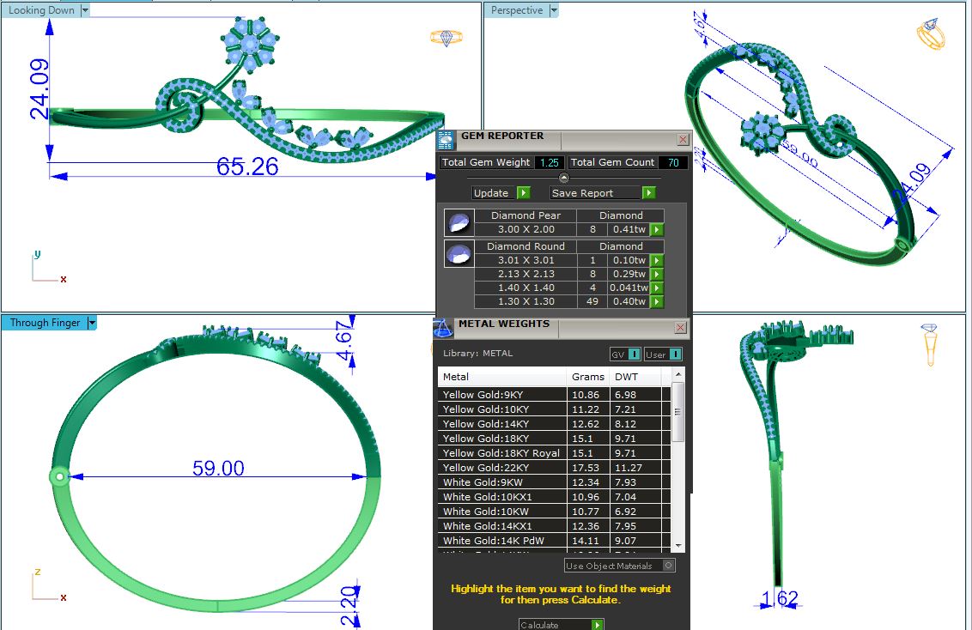Click the Diamond Pear gem thumbnail

[459, 223]
